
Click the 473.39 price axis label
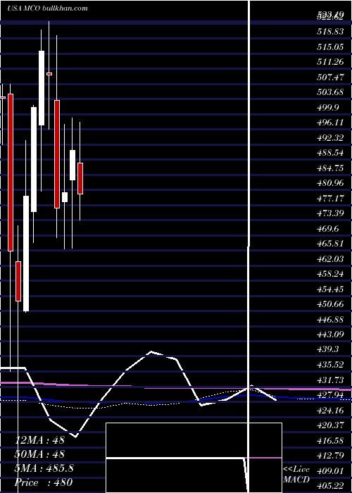(330, 214)
